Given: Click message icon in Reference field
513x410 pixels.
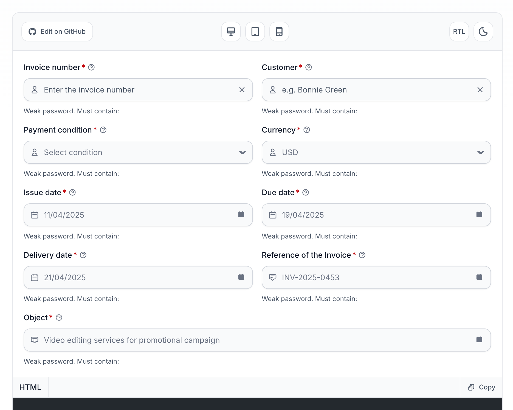Looking at the screenshot, I should pos(273,277).
